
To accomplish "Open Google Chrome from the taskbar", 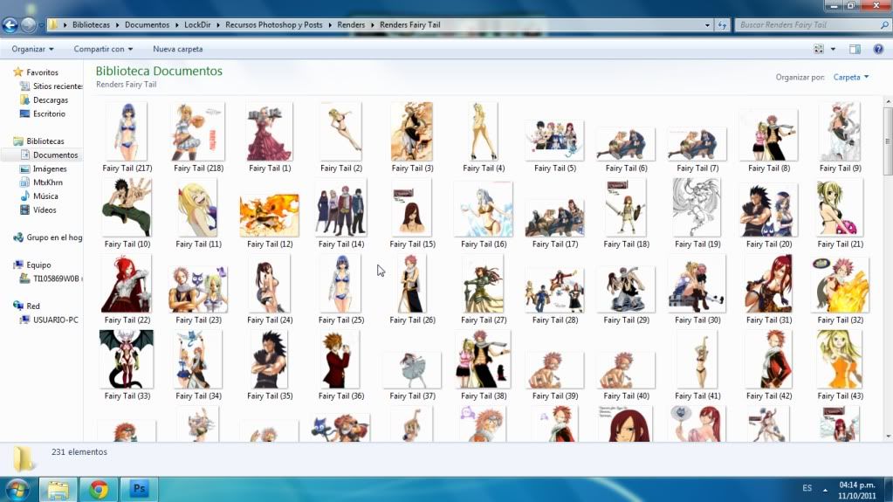I will [98, 489].
